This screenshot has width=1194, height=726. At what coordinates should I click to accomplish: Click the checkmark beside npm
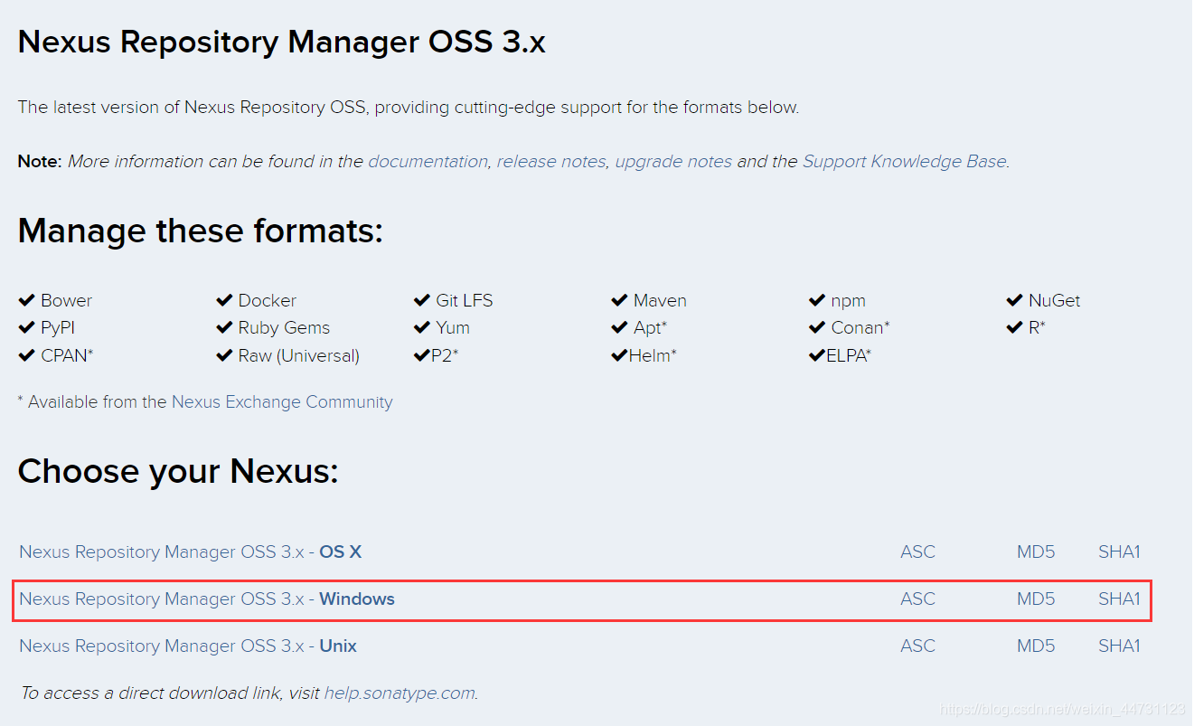coord(816,300)
